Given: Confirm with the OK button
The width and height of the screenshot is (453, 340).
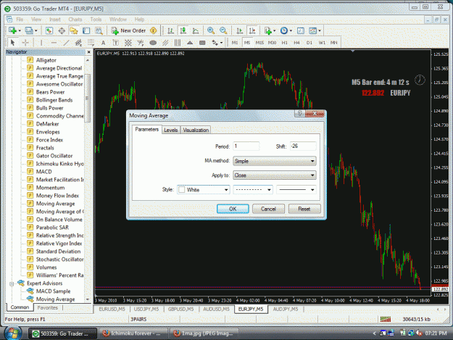Looking at the screenshot, I should (233, 209).
